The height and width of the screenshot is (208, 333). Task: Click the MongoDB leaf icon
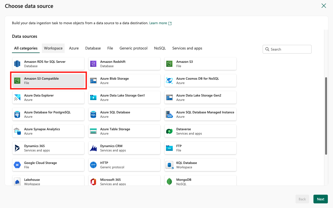[x=169, y=182]
